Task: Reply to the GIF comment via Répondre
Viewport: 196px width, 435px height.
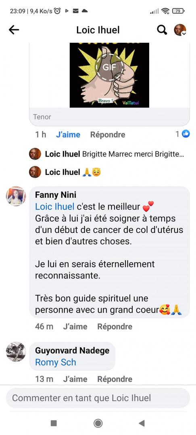Action: click(x=108, y=135)
